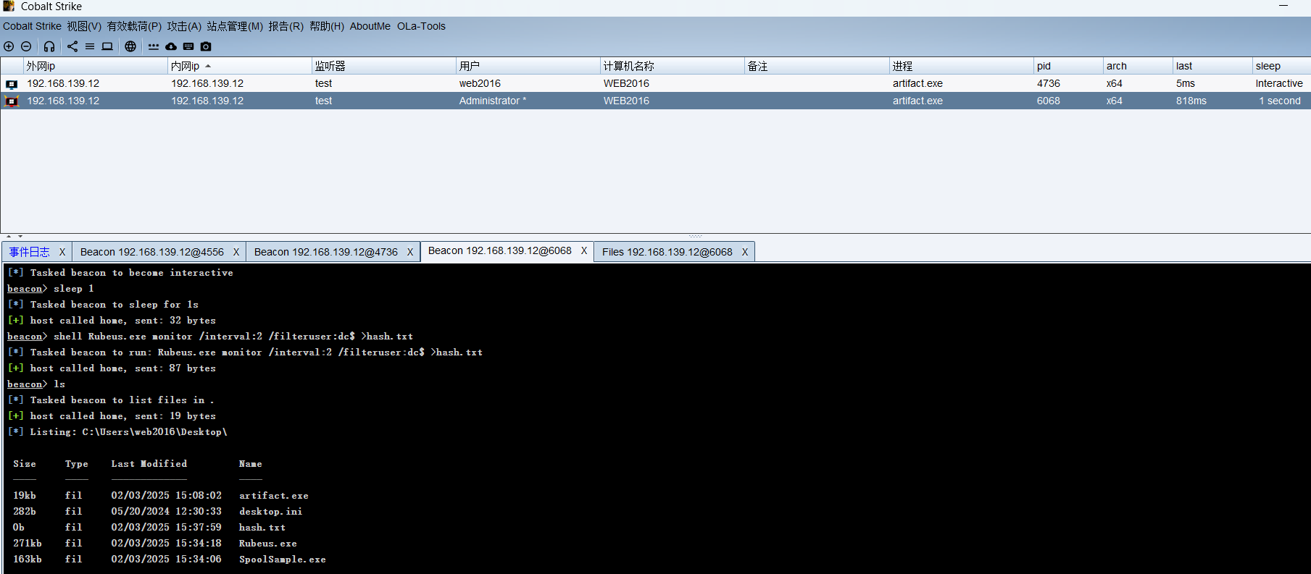The width and height of the screenshot is (1311, 574).
Task: Minimize the Cobalt Strike window
Action: 1283,7
